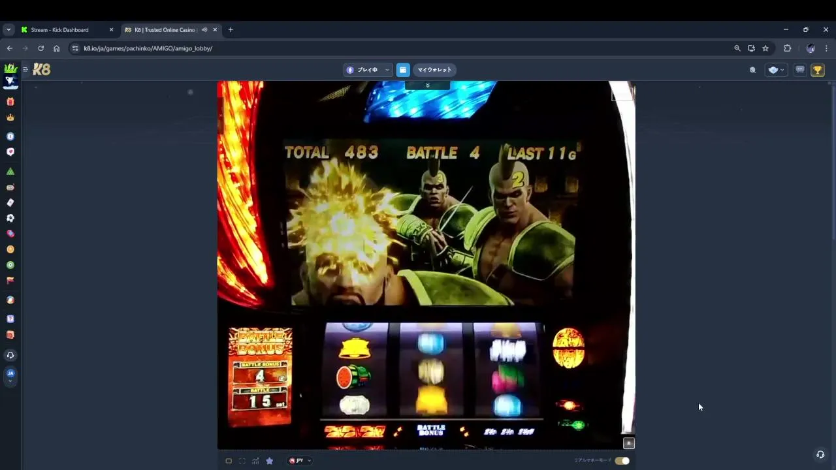836x470 pixels.
Task: Open the orange coin sidebar icon
Action: point(10,249)
